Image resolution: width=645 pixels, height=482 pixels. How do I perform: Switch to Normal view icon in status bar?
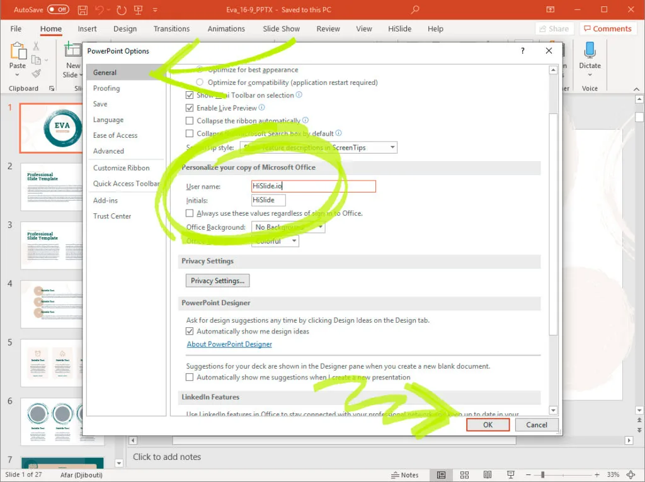tap(441, 475)
